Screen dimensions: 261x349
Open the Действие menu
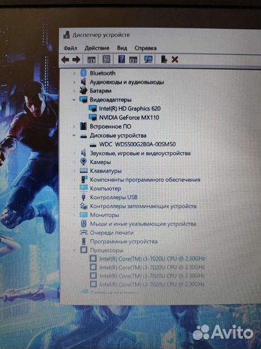[97, 48]
